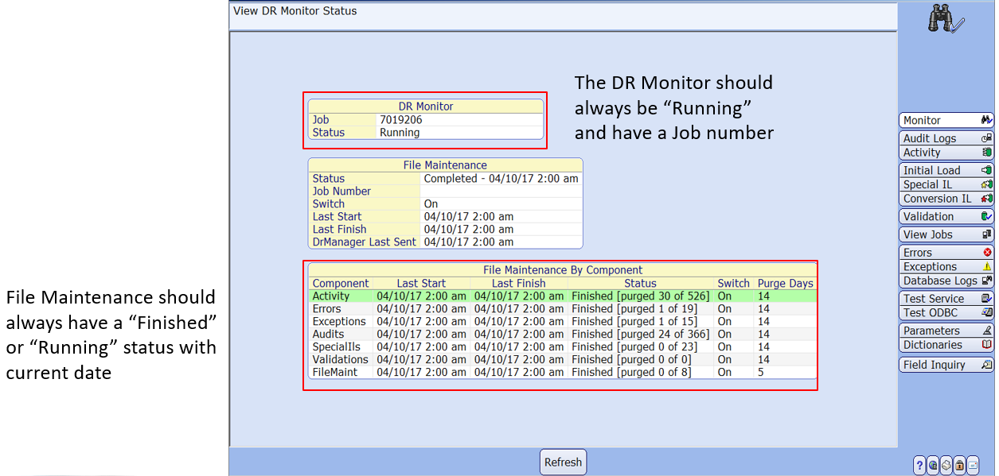999x476 pixels.
Task: Click the binoculars icon at top right
Action: coord(946,19)
